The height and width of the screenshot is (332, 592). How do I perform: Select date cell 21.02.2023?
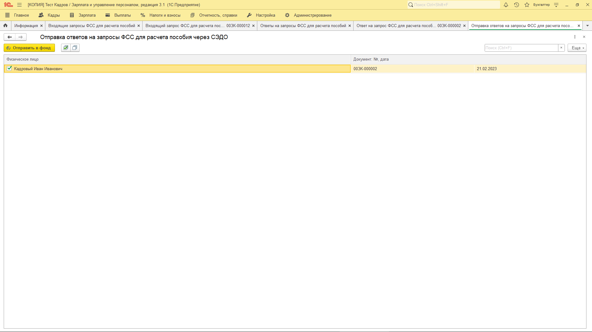(x=530, y=69)
